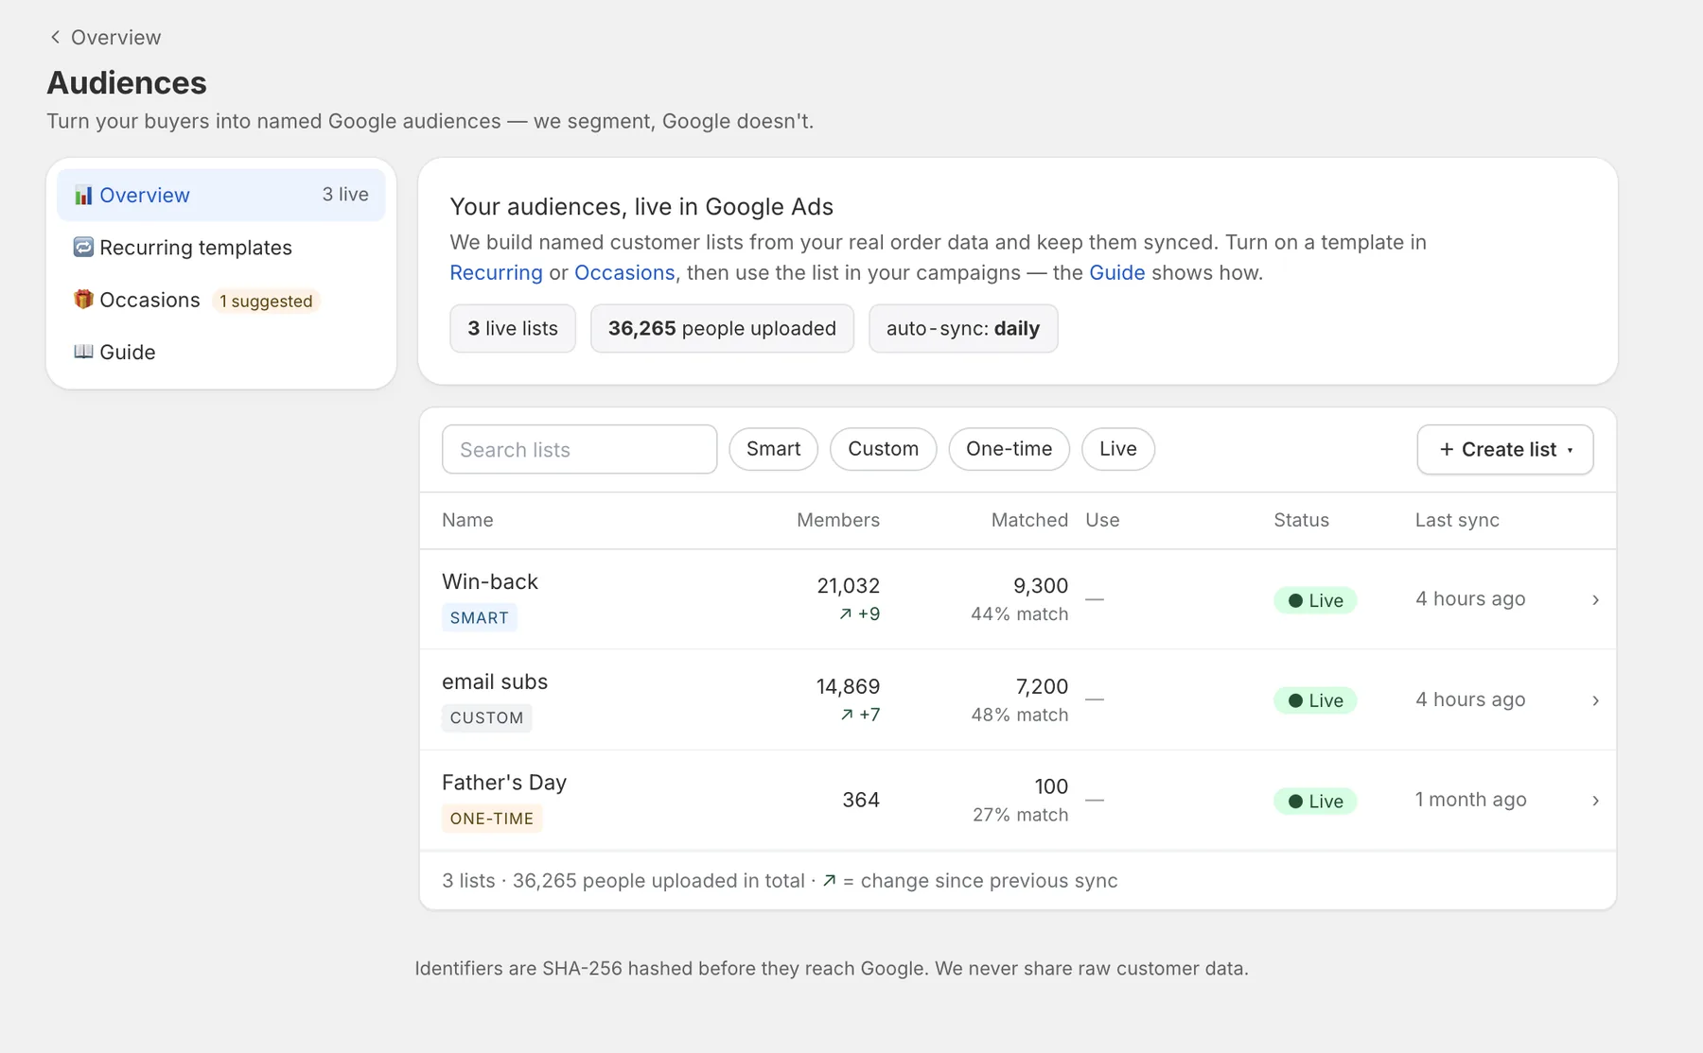
Task: Click the arrow icon in the footer legend
Action: [829, 881]
